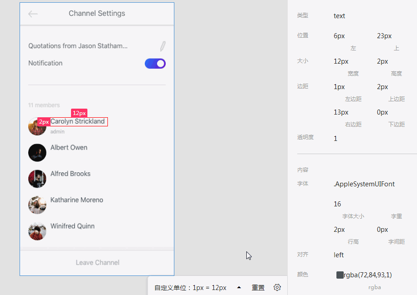Select Alfred Brooks's avatar
The width and height of the screenshot is (417, 295).
point(37,179)
